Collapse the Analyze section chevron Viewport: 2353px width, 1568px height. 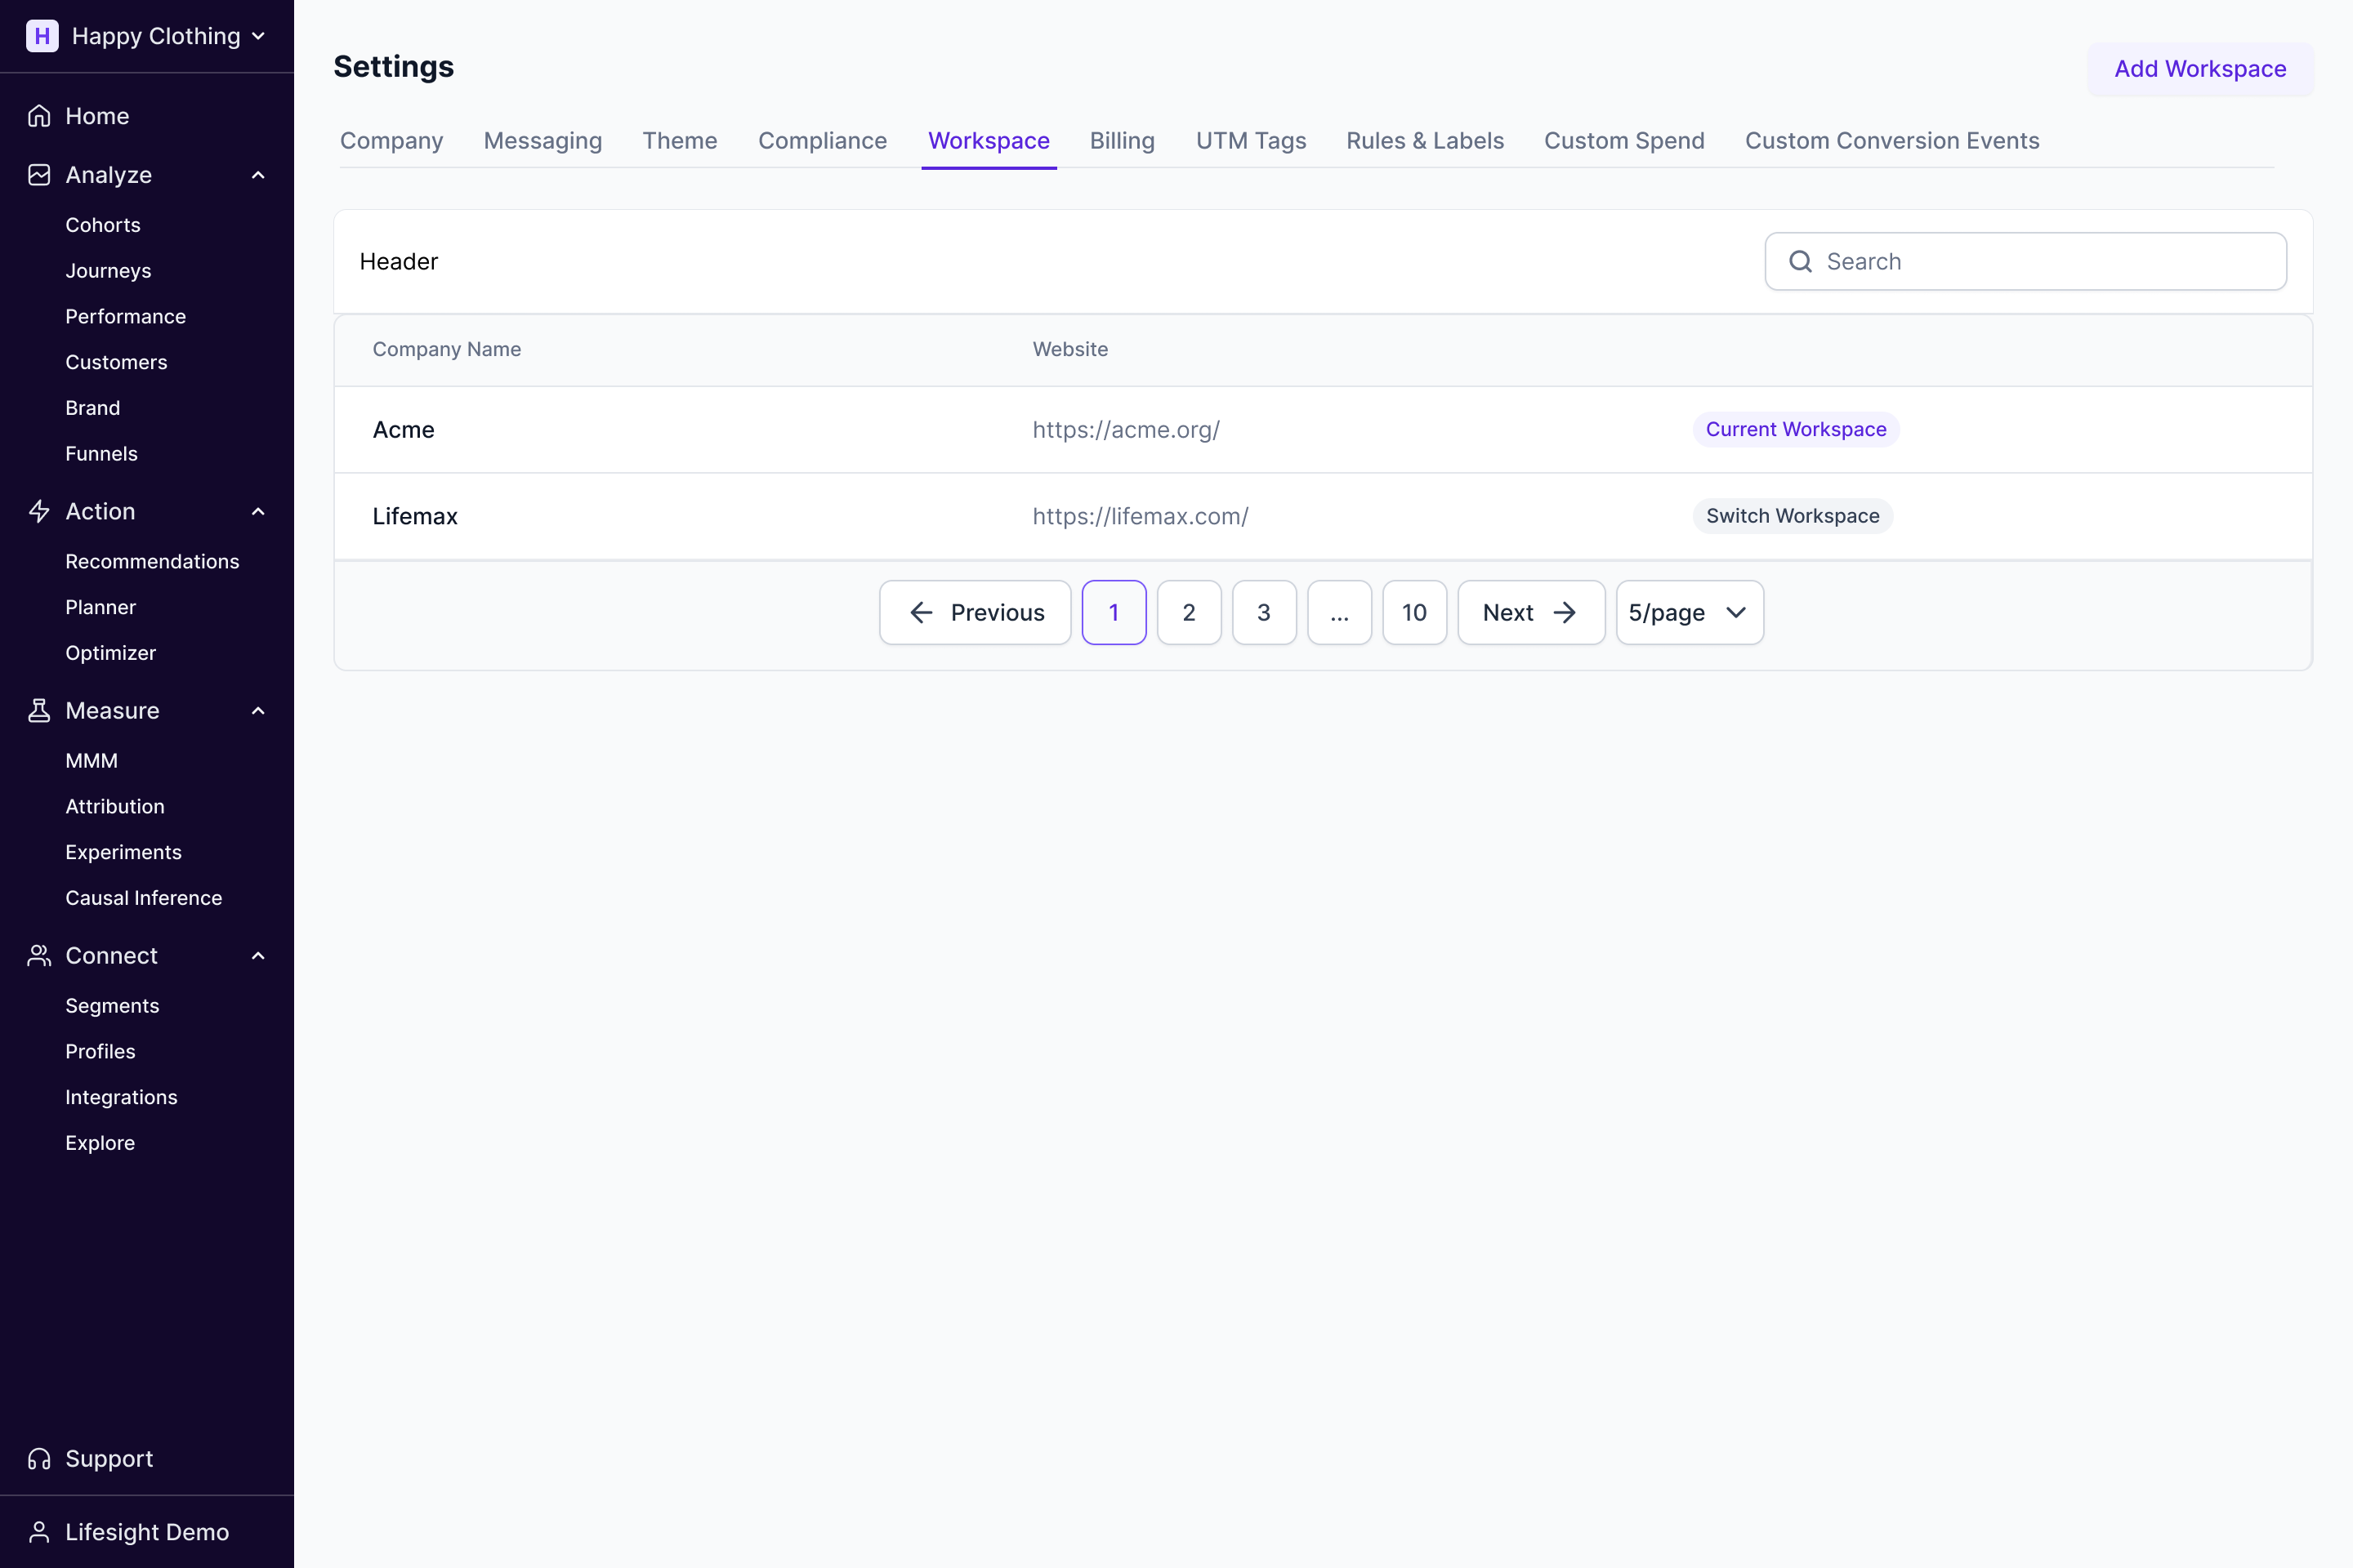(258, 175)
